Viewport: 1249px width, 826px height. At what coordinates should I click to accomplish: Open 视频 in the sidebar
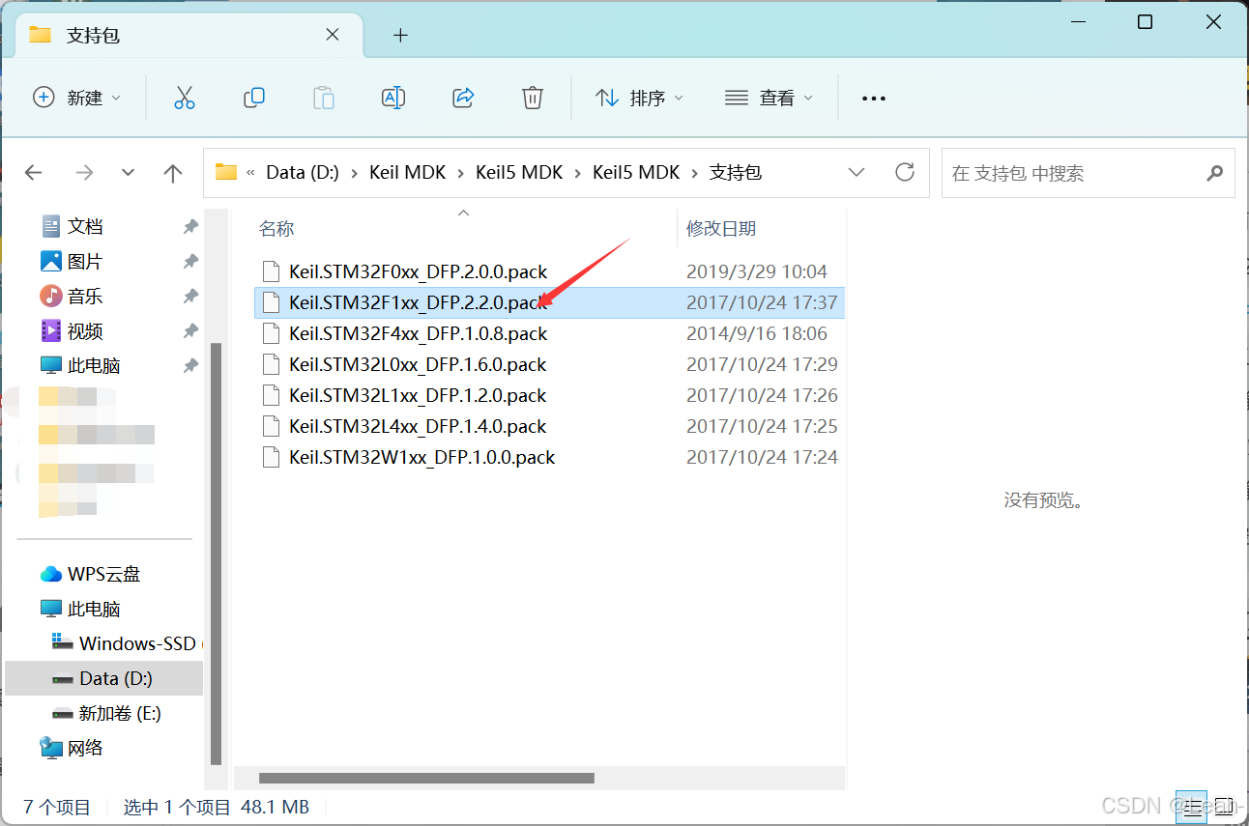click(85, 330)
